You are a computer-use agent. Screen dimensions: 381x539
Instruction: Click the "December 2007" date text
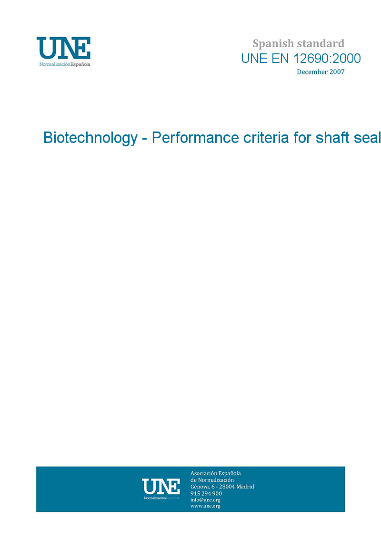pos(320,72)
